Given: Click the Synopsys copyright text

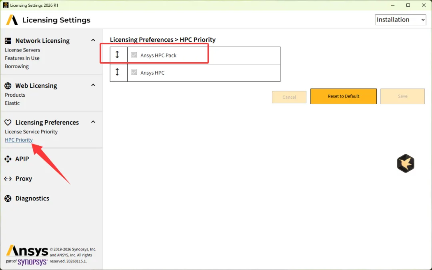Looking at the screenshot, I should click(x=73, y=255).
